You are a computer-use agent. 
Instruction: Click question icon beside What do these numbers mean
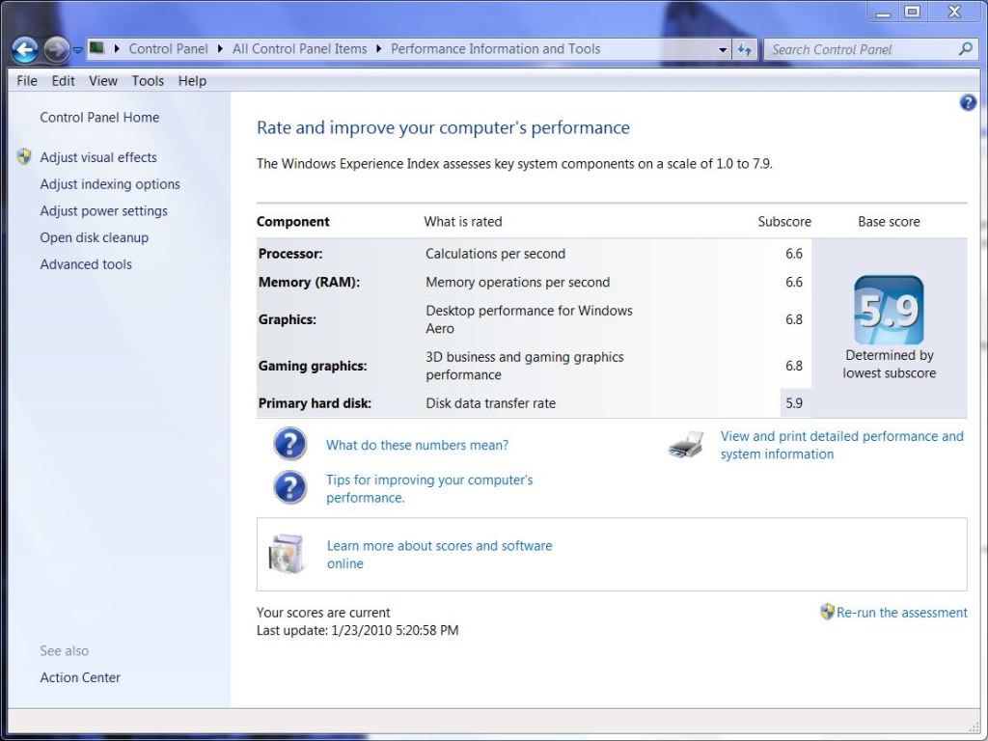(x=289, y=444)
